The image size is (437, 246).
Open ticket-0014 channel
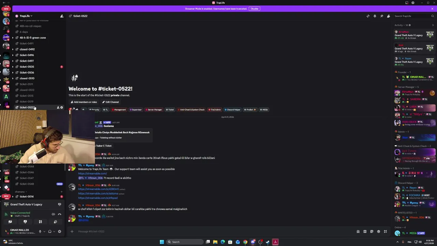[x=27, y=196]
